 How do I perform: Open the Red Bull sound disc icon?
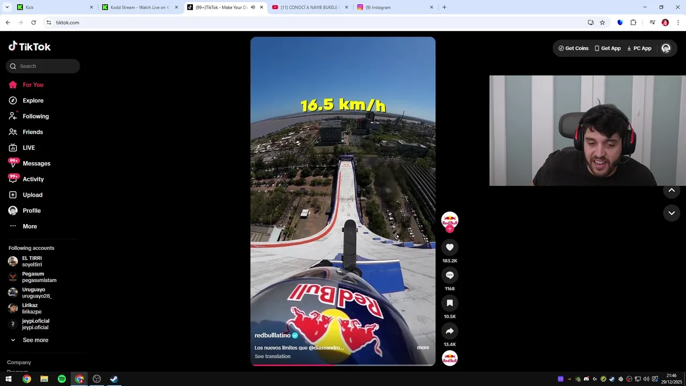[x=450, y=358]
